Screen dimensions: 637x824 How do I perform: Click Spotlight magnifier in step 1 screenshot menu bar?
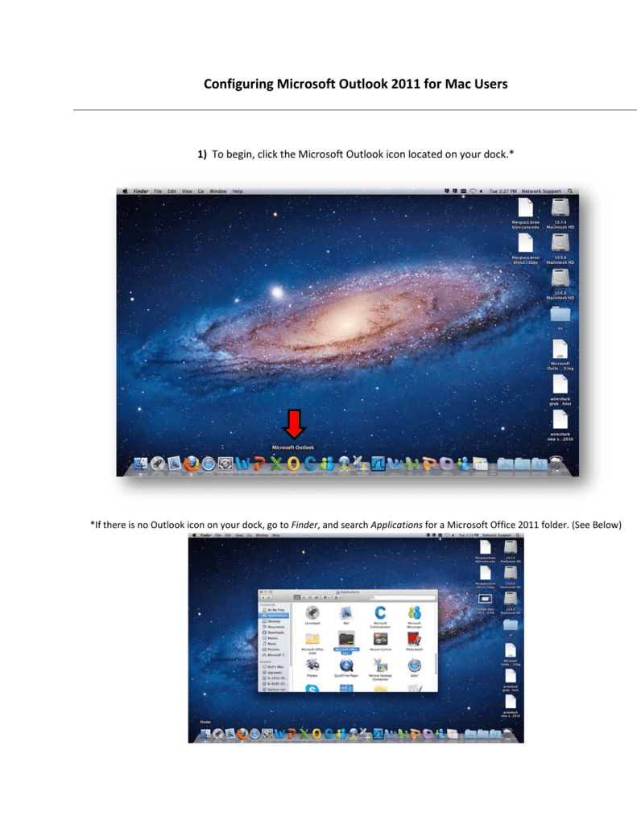click(x=570, y=192)
